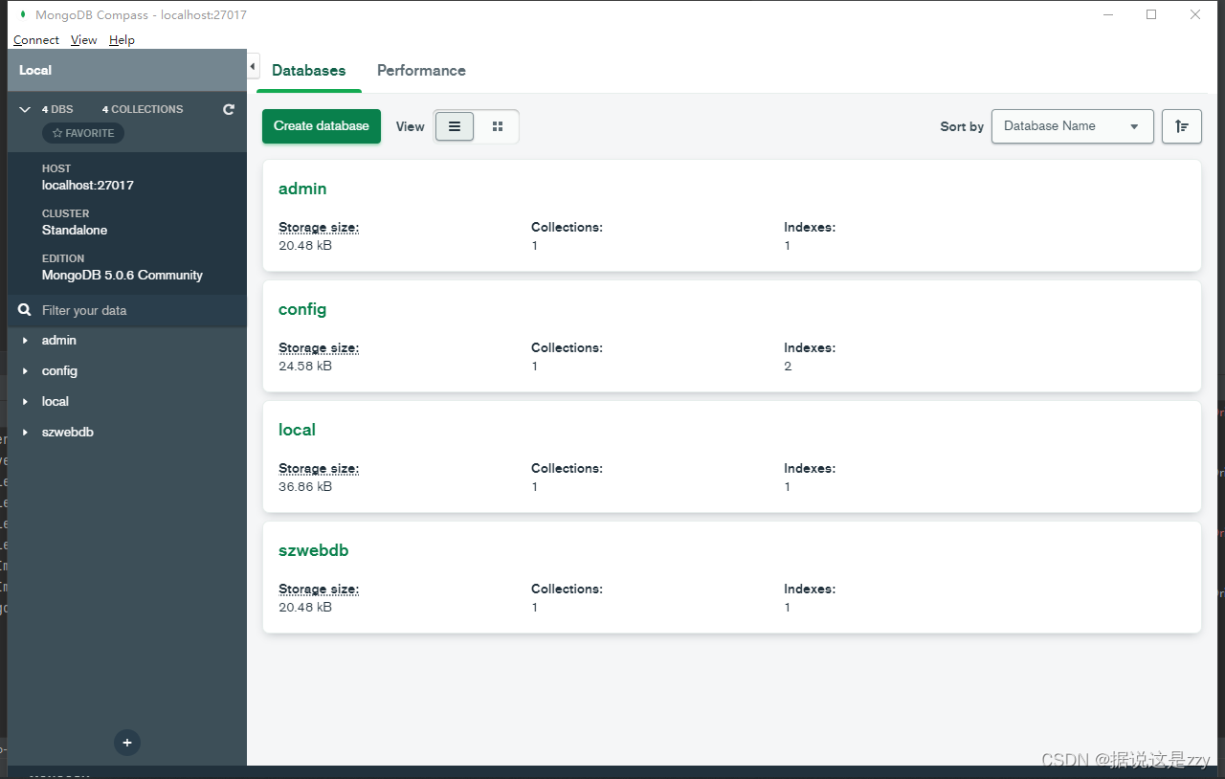
Task: Maximize the MongoDB Compass window
Action: [1151, 14]
